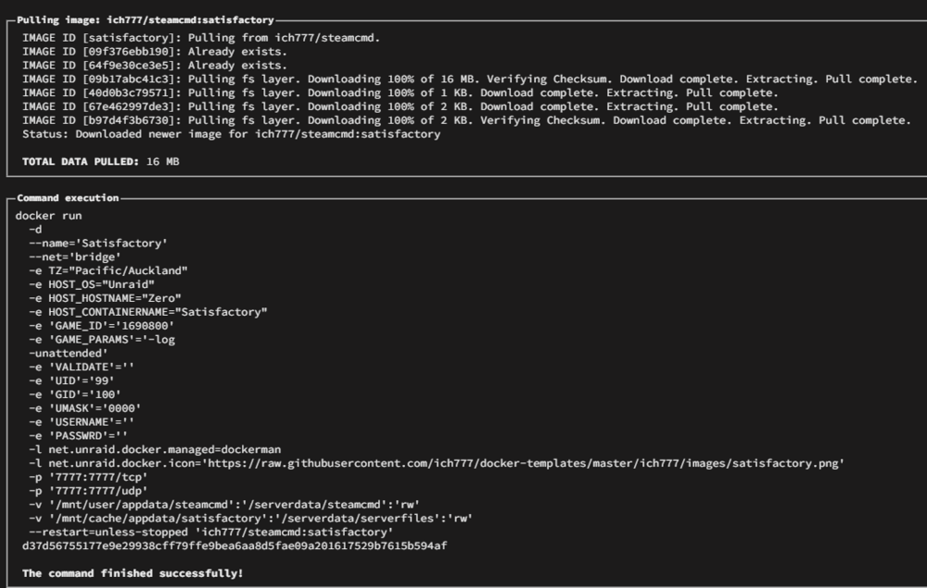Screen dimensions: 927x588
Task: Click the githubusercontent satisfactory.png icon URL
Action: pyautogui.click(x=523, y=463)
